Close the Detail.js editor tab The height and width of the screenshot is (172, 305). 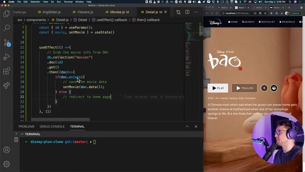tap(165, 12)
